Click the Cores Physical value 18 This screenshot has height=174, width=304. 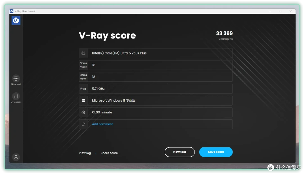[x=94, y=65]
